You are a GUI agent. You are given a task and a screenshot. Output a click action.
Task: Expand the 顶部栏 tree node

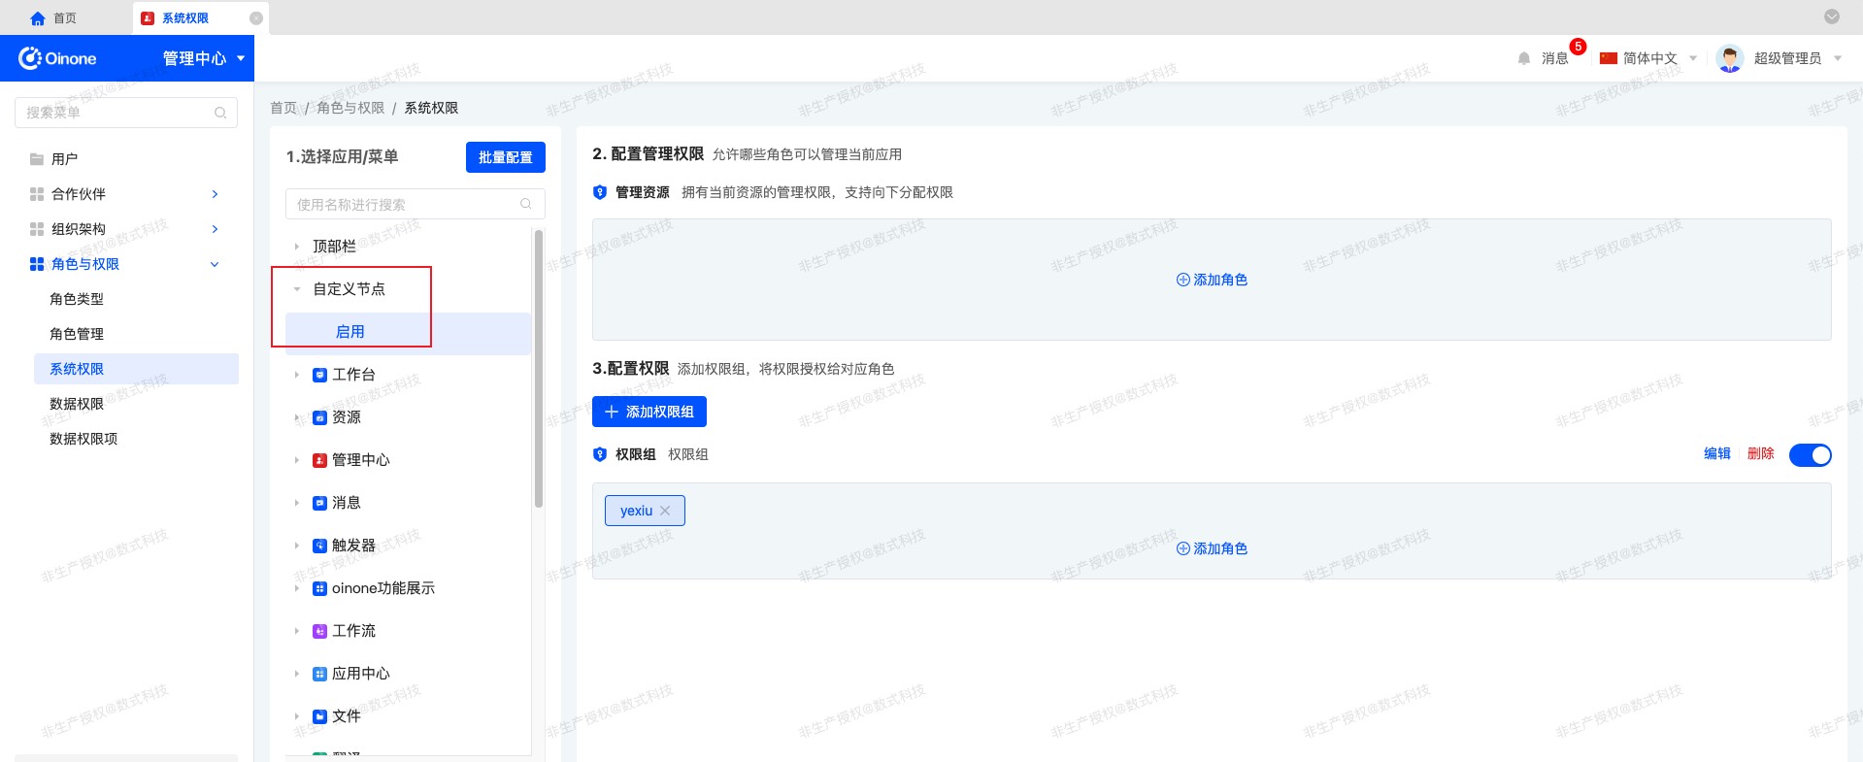pos(297,247)
